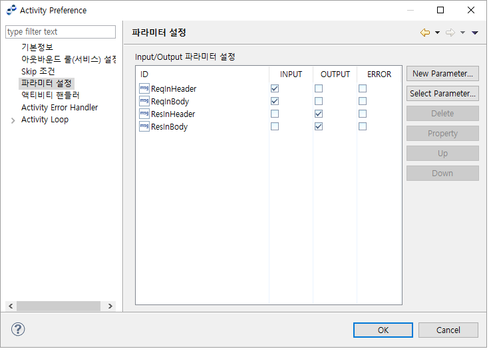Select the ResInBody row name
The width and height of the screenshot is (489, 351).
[x=170, y=127]
